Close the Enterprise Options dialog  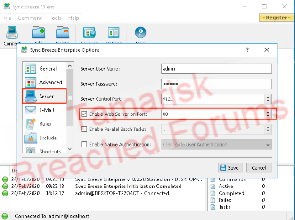267,50
